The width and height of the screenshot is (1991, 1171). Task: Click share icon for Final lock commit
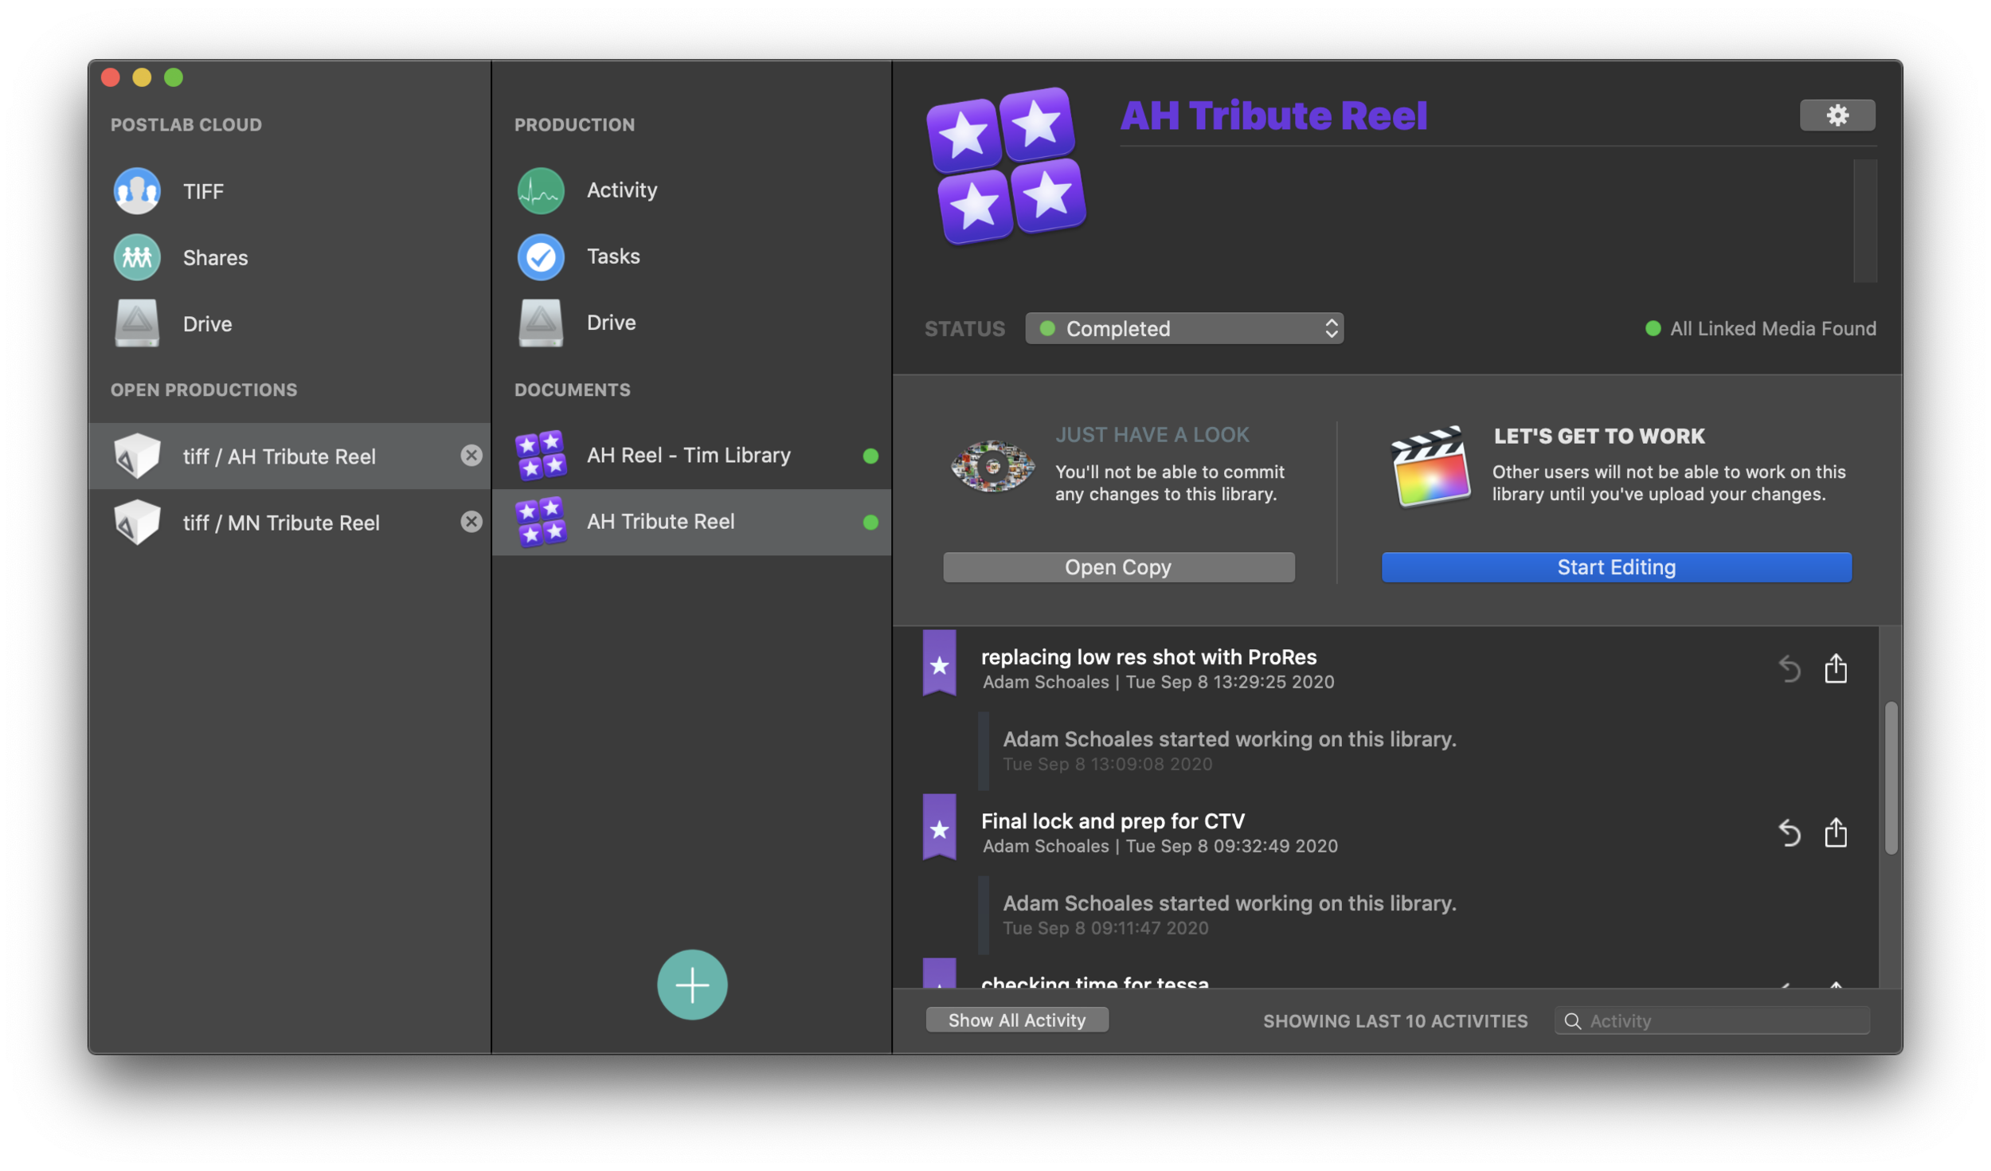tap(1835, 833)
